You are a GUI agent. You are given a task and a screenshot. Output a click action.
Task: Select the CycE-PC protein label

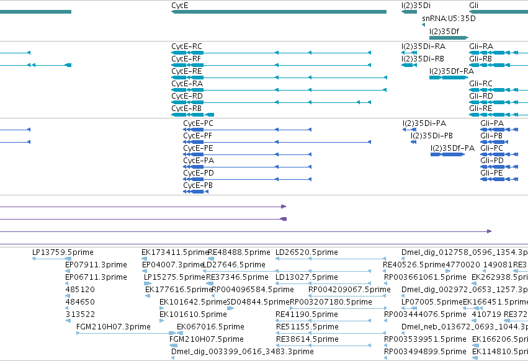coord(198,123)
